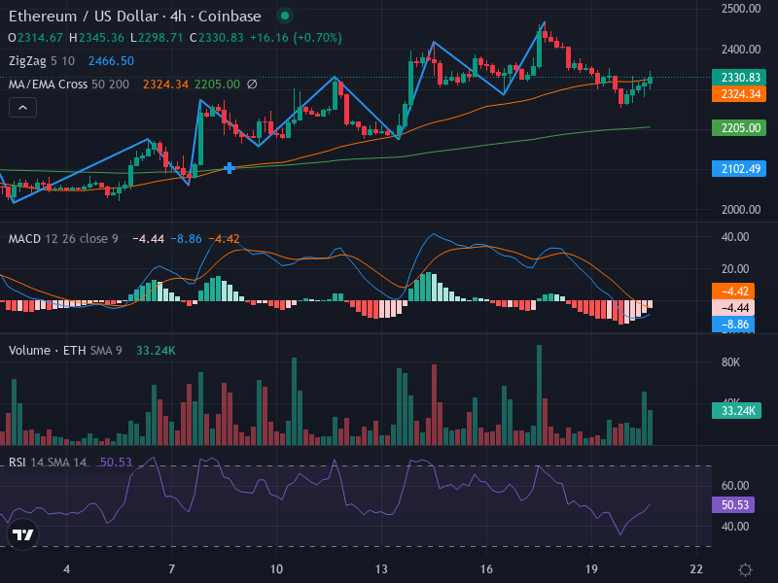The height and width of the screenshot is (583, 778).
Task: Click the pink -4.44 histogram axis tag
Action: 733,308
